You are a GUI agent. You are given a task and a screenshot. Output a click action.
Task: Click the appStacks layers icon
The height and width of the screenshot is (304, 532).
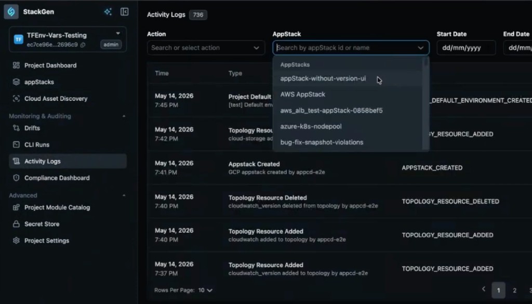coord(16,82)
